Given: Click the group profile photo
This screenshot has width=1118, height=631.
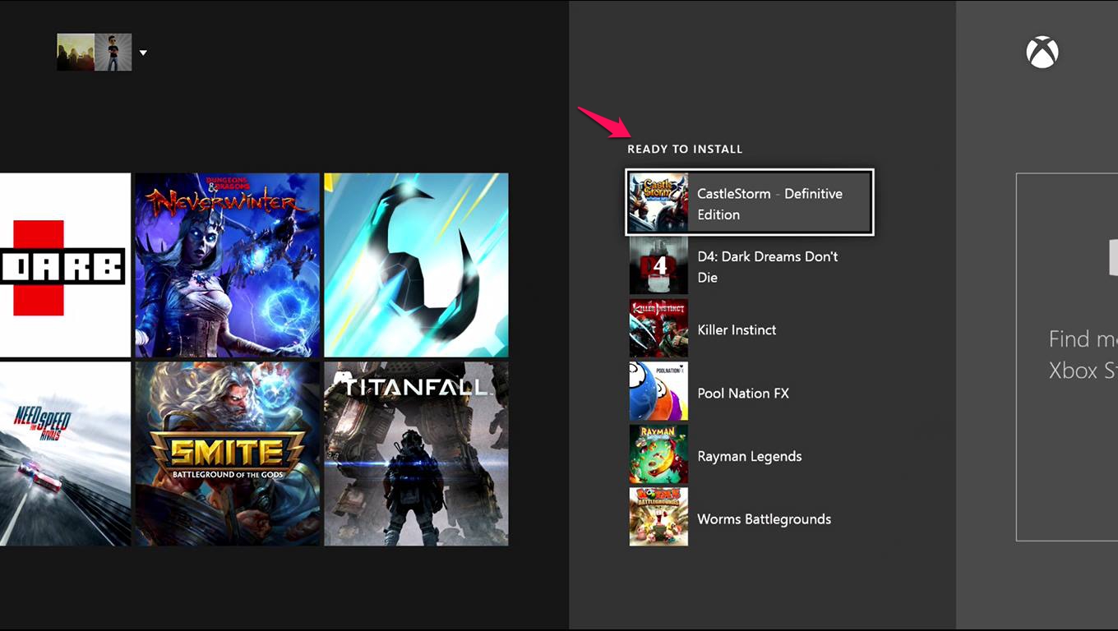Looking at the screenshot, I should [x=76, y=52].
